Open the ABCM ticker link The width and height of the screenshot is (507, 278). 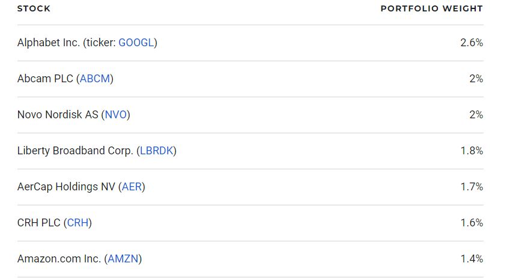click(x=95, y=79)
